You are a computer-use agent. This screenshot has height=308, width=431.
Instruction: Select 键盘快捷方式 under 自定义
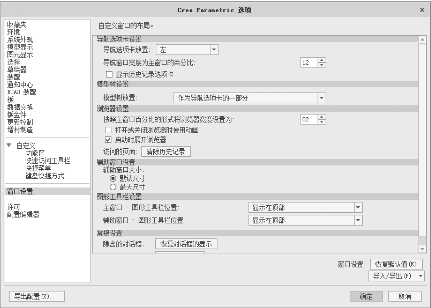45,175
